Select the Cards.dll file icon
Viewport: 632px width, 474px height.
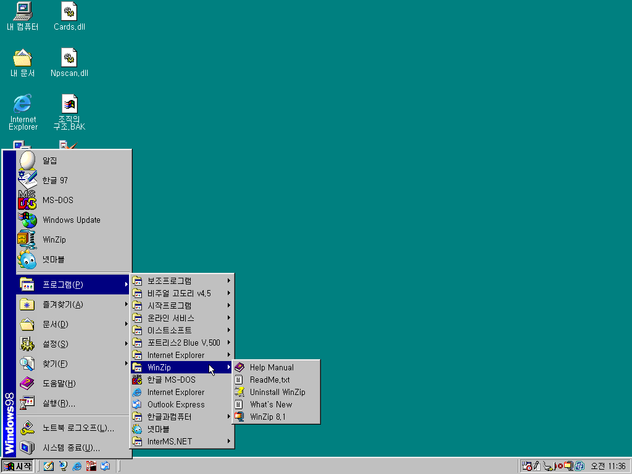(x=69, y=16)
